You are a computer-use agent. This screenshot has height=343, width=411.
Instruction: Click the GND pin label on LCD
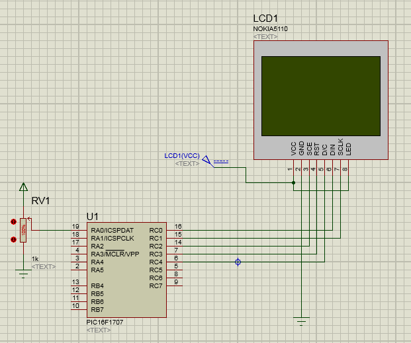tap(301, 148)
